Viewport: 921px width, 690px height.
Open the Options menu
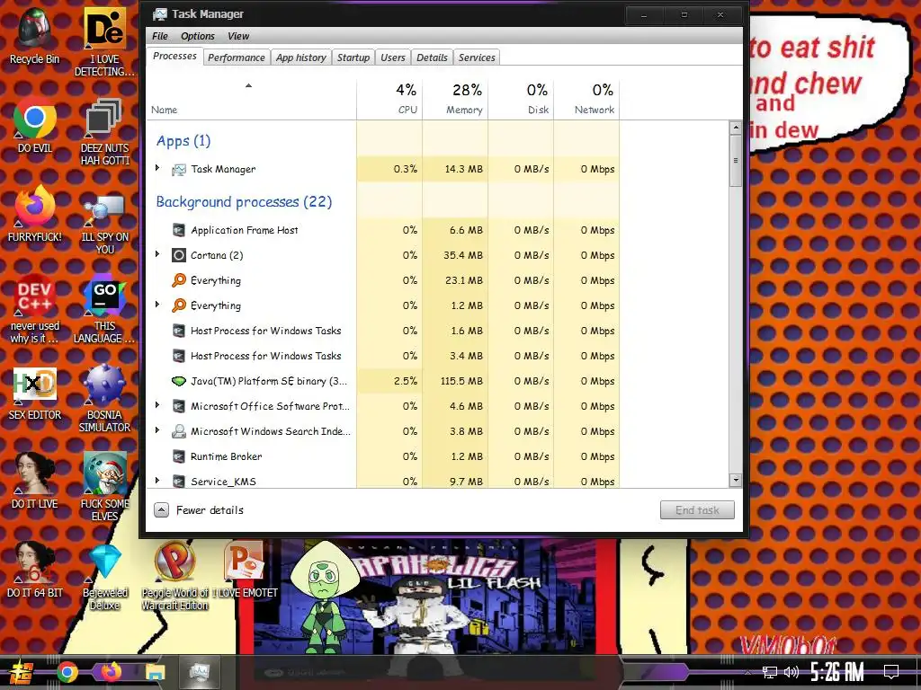[197, 36]
